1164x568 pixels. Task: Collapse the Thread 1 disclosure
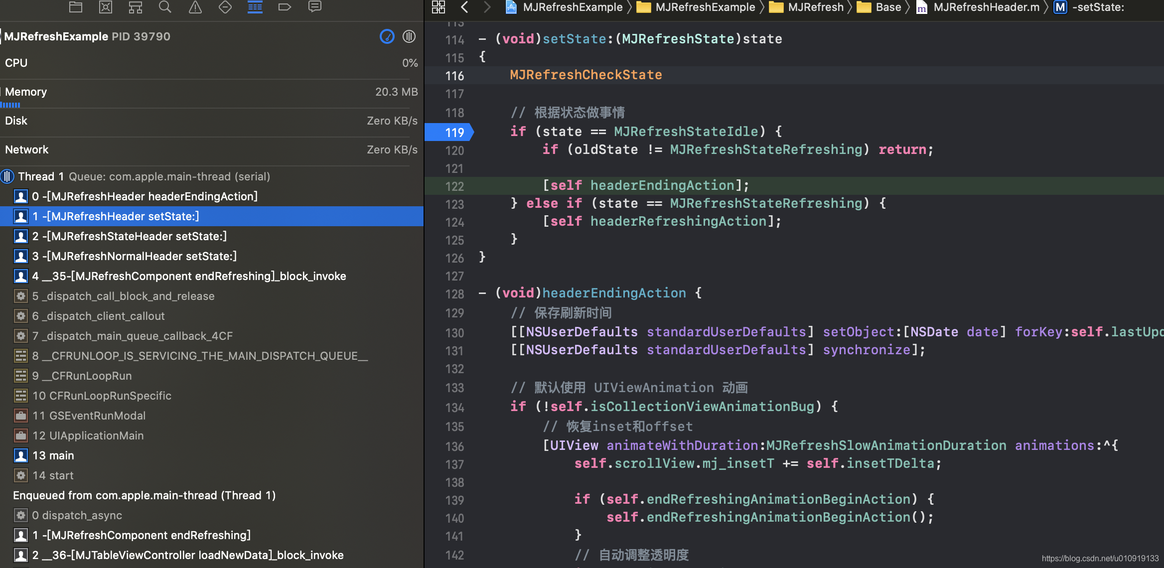tap(7, 176)
